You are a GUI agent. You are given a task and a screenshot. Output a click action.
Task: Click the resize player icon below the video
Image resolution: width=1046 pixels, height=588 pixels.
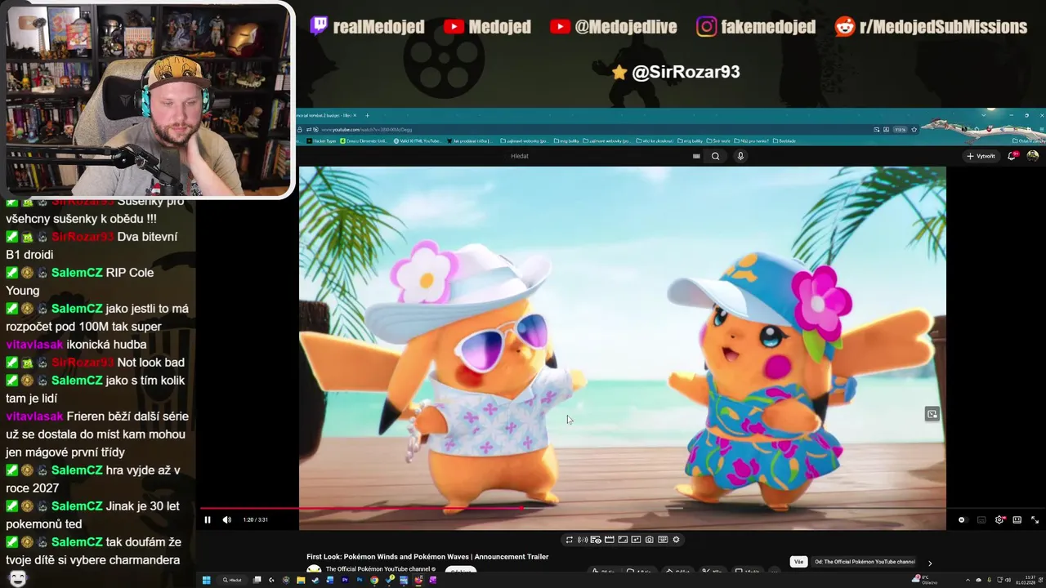click(623, 539)
